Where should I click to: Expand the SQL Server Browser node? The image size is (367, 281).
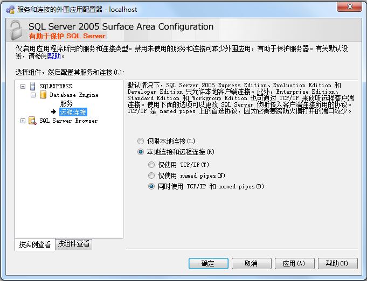click(23, 121)
